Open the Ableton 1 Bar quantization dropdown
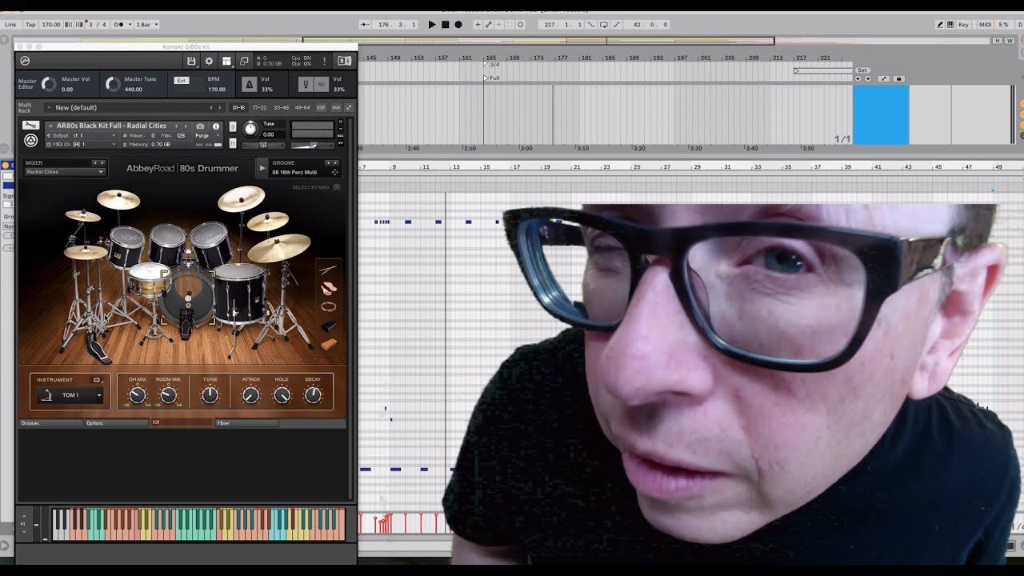This screenshot has height=576, width=1024. 147,25
